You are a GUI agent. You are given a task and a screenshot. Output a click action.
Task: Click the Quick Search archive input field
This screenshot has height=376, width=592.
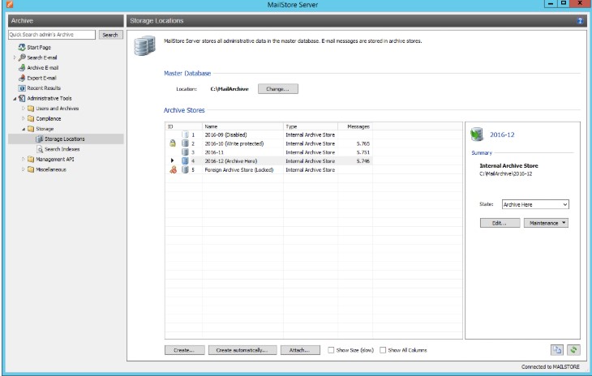pyautogui.click(x=52, y=35)
